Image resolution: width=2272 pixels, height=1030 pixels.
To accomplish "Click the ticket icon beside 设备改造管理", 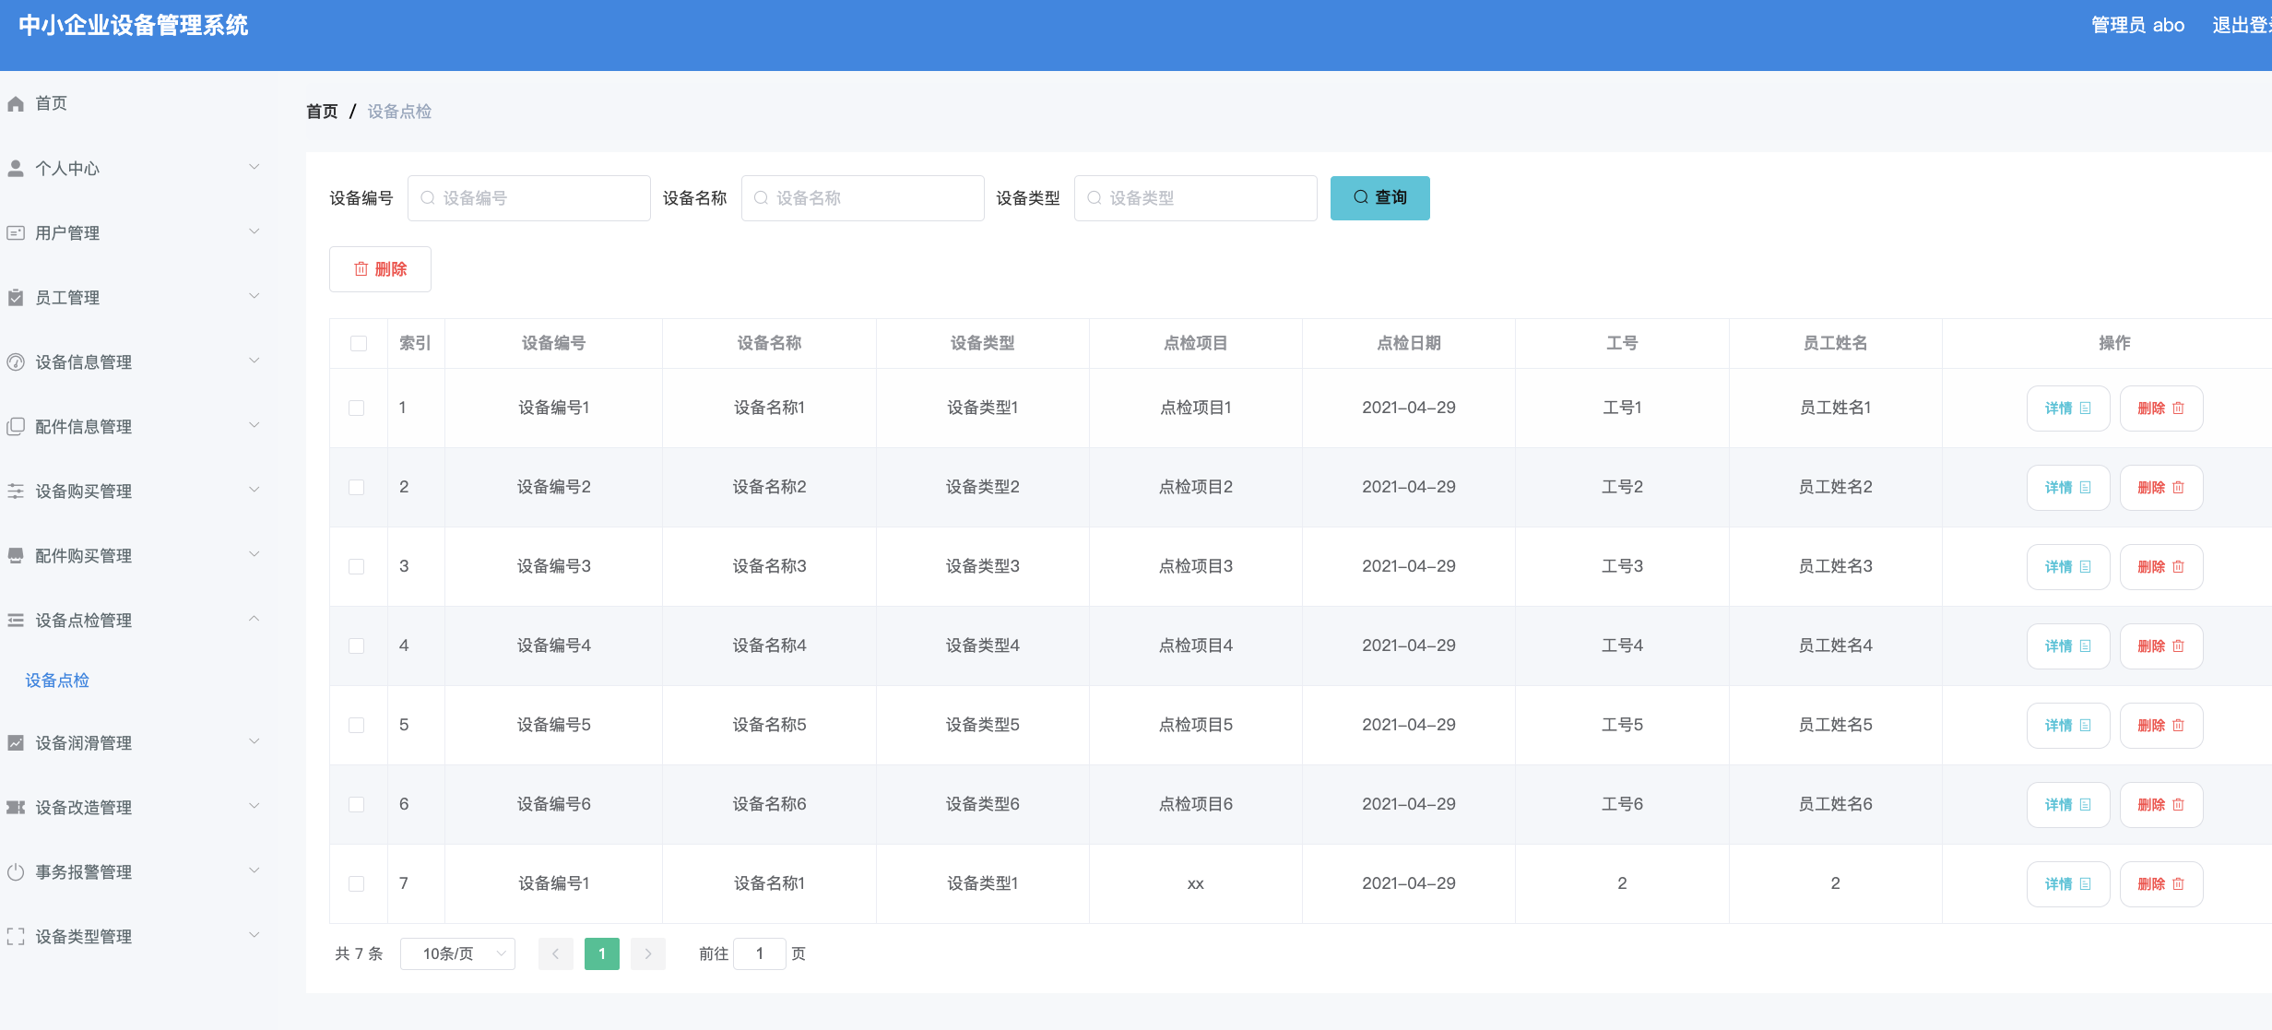I will point(16,807).
